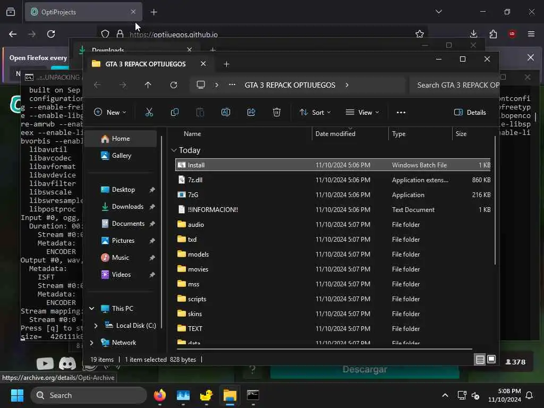
Task: Switch to large thumbnails view in status bar
Action: click(491, 360)
